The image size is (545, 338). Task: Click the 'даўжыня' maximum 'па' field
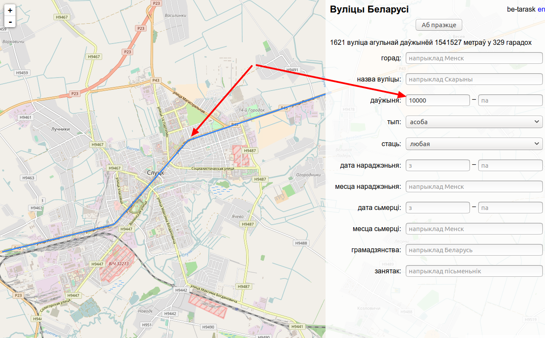click(510, 100)
